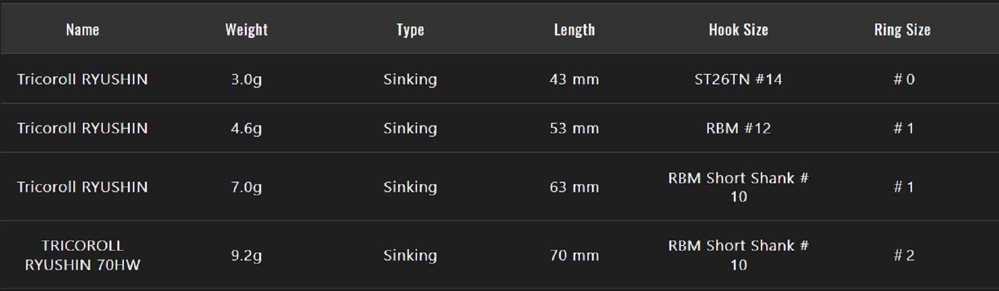Click Sinking type in 3.0g row

(410, 79)
